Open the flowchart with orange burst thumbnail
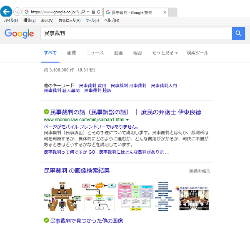Viewport: 250px width, 227px height. pos(99,197)
